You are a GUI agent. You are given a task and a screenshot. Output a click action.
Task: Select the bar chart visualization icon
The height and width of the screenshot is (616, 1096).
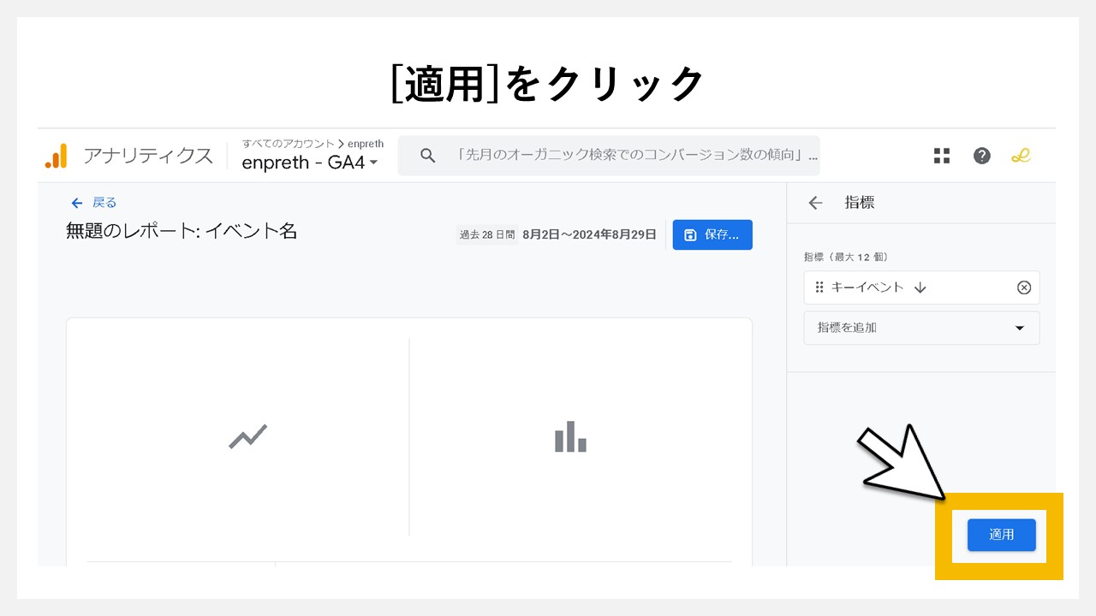point(570,436)
